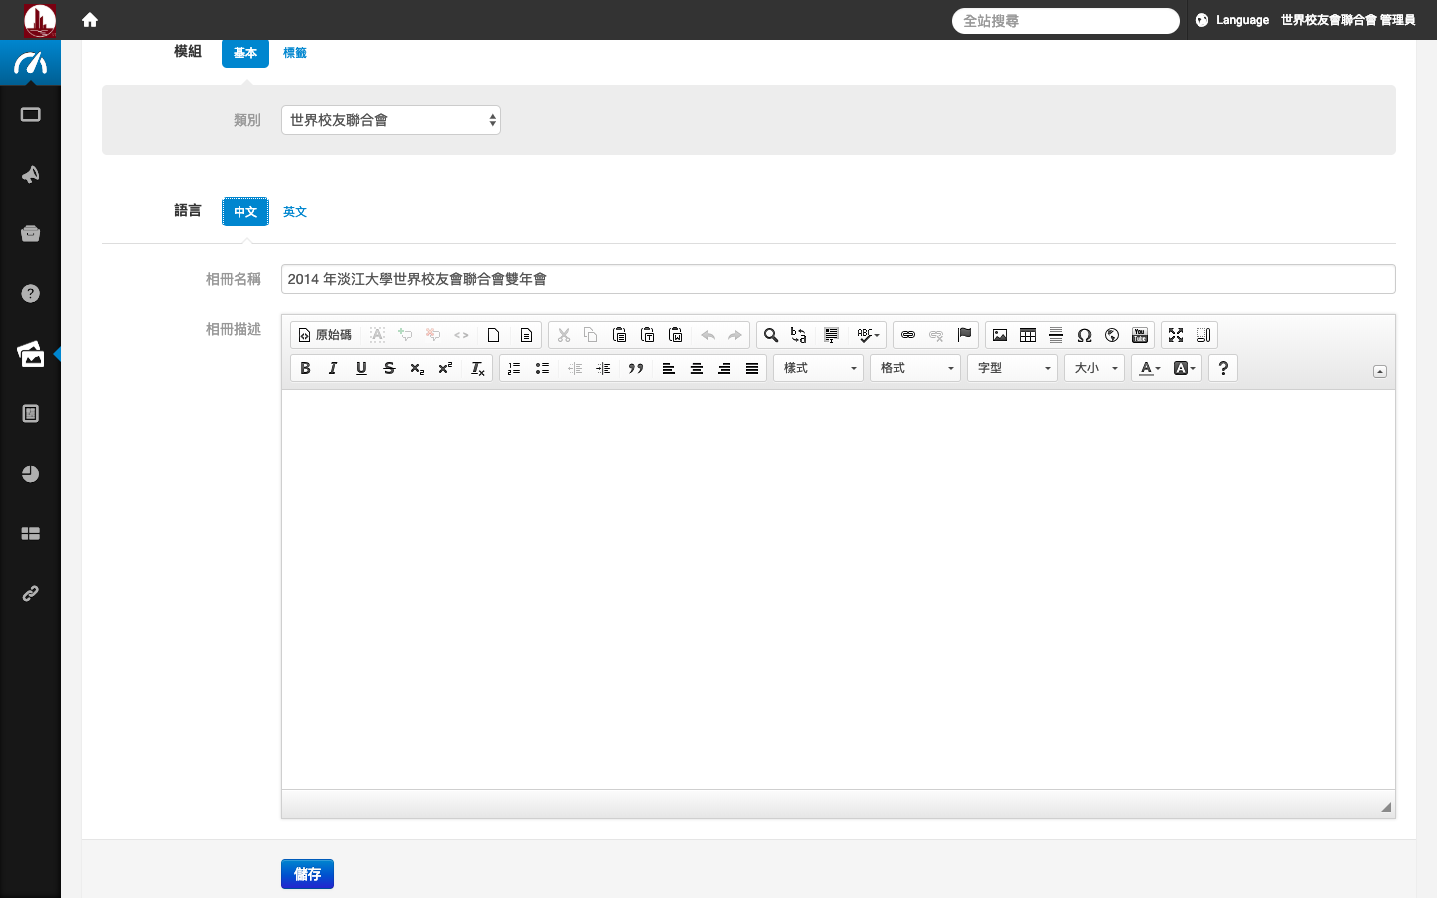Click the editor resize handle corner
The image size is (1437, 898).
click(x=1386, y=807)
